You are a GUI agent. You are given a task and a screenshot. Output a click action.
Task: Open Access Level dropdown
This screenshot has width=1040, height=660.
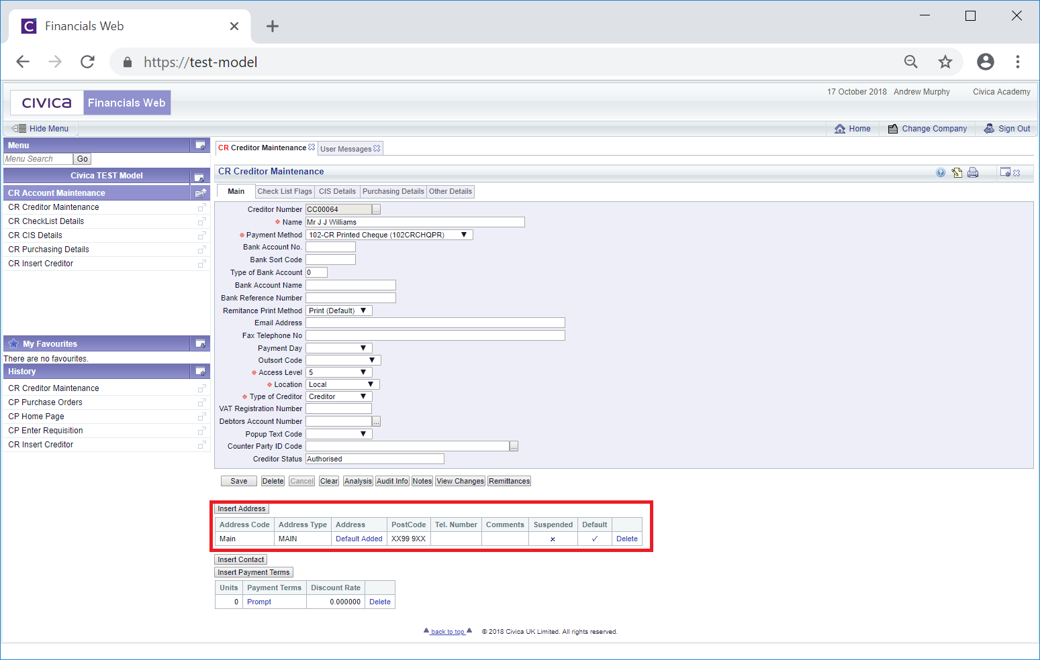[x=339, y=372]
